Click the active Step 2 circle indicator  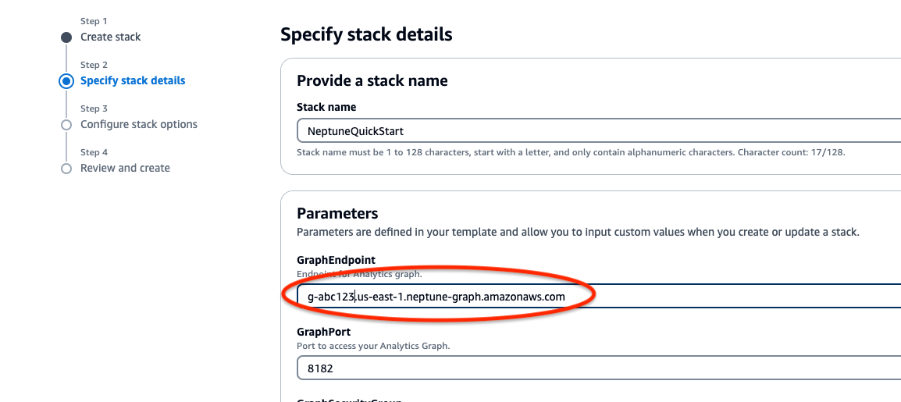pos(66,81)
